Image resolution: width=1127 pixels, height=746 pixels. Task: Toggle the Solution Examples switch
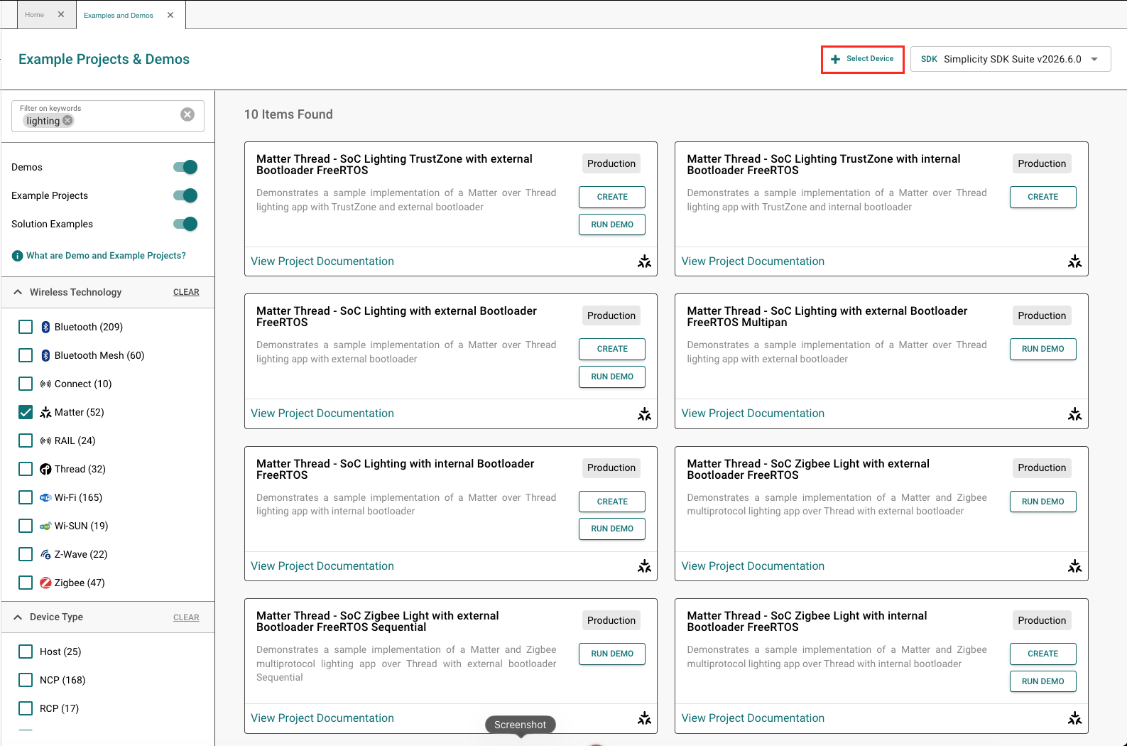tap(185, 224)
